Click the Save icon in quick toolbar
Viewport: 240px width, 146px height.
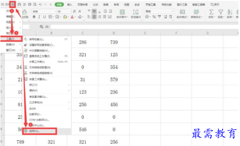(x=19, y=4)
